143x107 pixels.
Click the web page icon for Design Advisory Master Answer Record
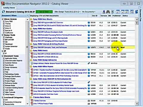[x=32, y=63]
